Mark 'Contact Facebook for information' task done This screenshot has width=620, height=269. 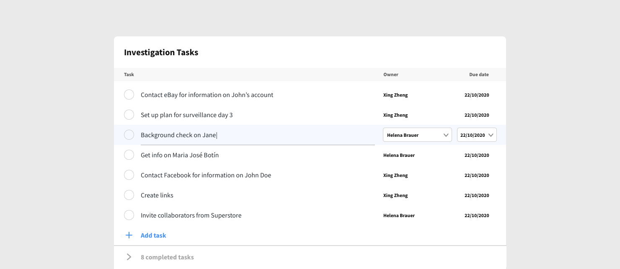click(x=129, y=175)
